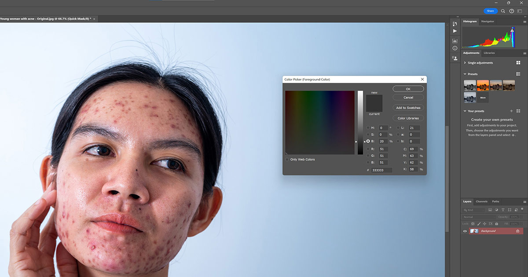This screenshot has height=277, width=528.
Task: Click the search icon in the top bar
Action: 503,11
